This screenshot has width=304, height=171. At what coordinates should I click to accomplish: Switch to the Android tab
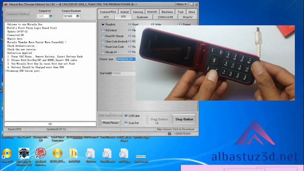124,12
